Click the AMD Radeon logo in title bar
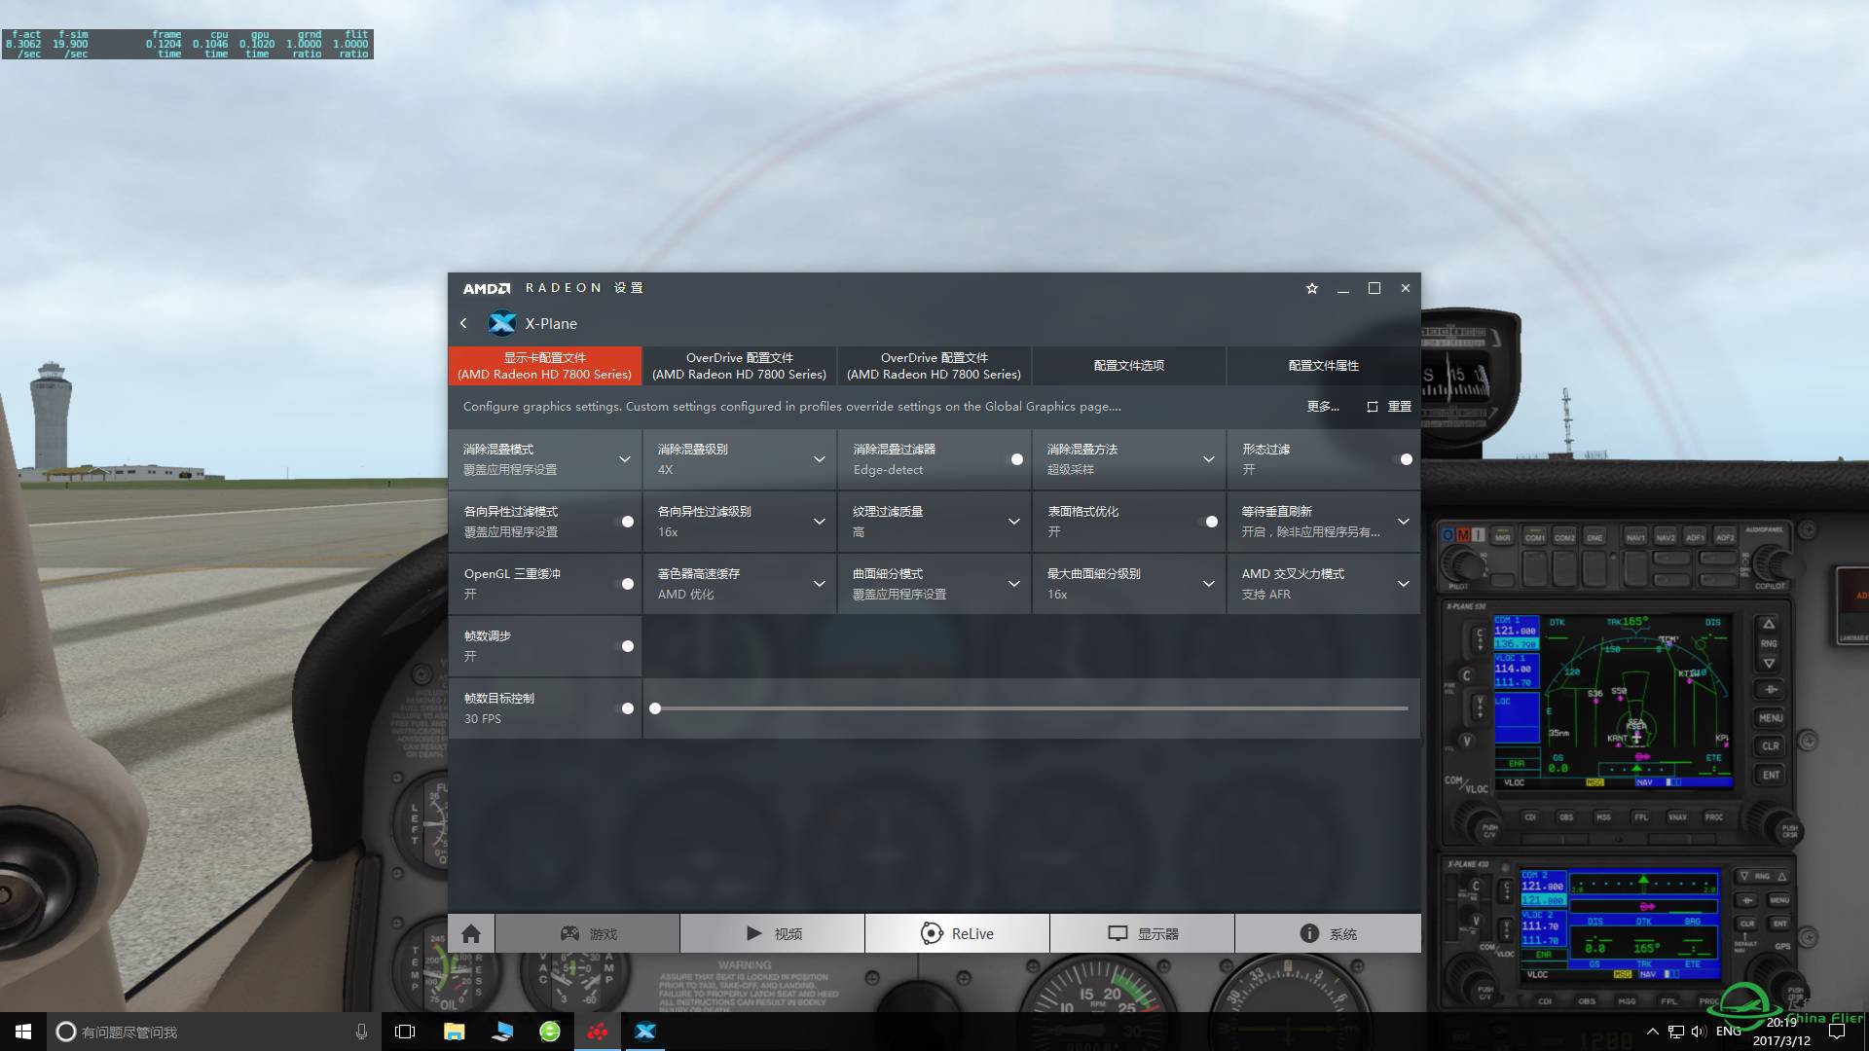Image resolution: width=1869 pixels, height=1051 pixels. [x=487, y=288]
